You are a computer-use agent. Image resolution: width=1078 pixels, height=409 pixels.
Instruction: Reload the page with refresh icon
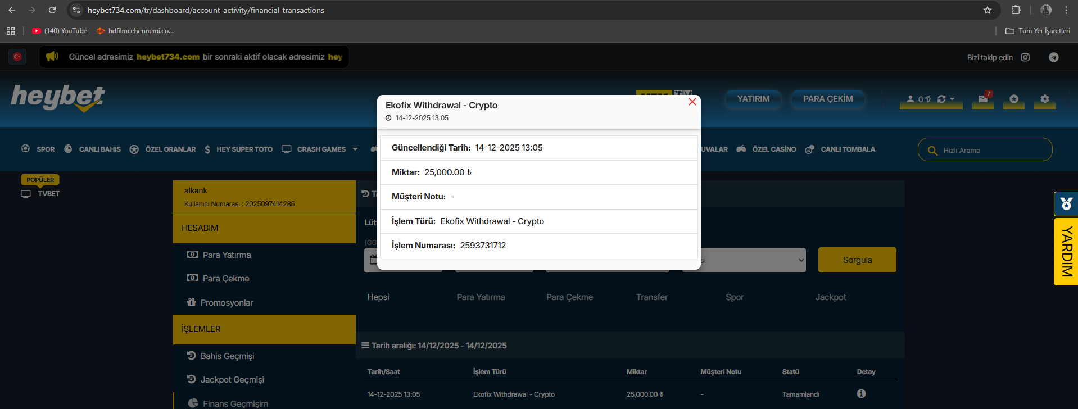(x=52, y=10)
